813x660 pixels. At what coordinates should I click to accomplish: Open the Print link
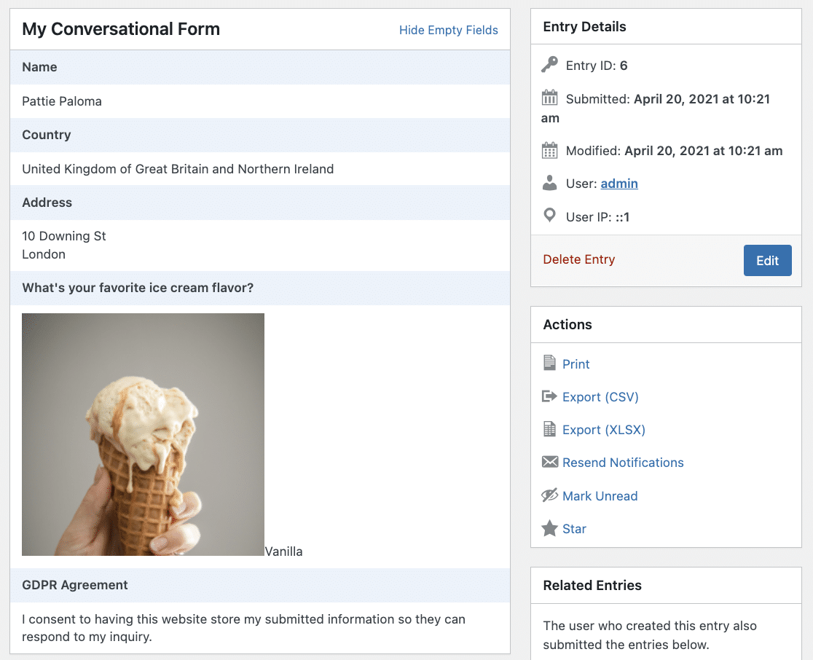click(576, 364)
